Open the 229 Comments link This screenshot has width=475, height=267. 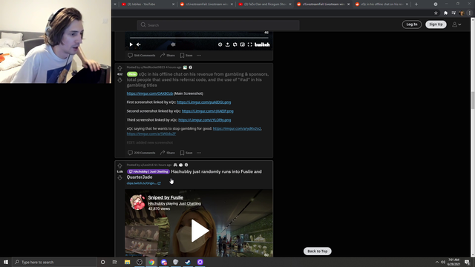point(142,153)
